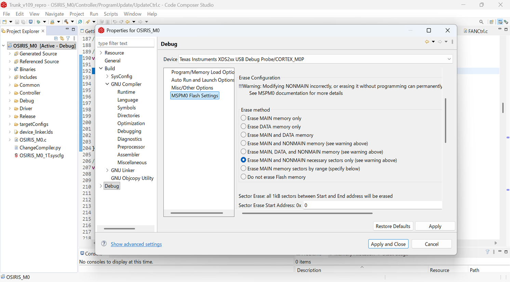Screen dimensions: 510x282
Task: Click Apply and Close button
Action: [x=388, y=244]
